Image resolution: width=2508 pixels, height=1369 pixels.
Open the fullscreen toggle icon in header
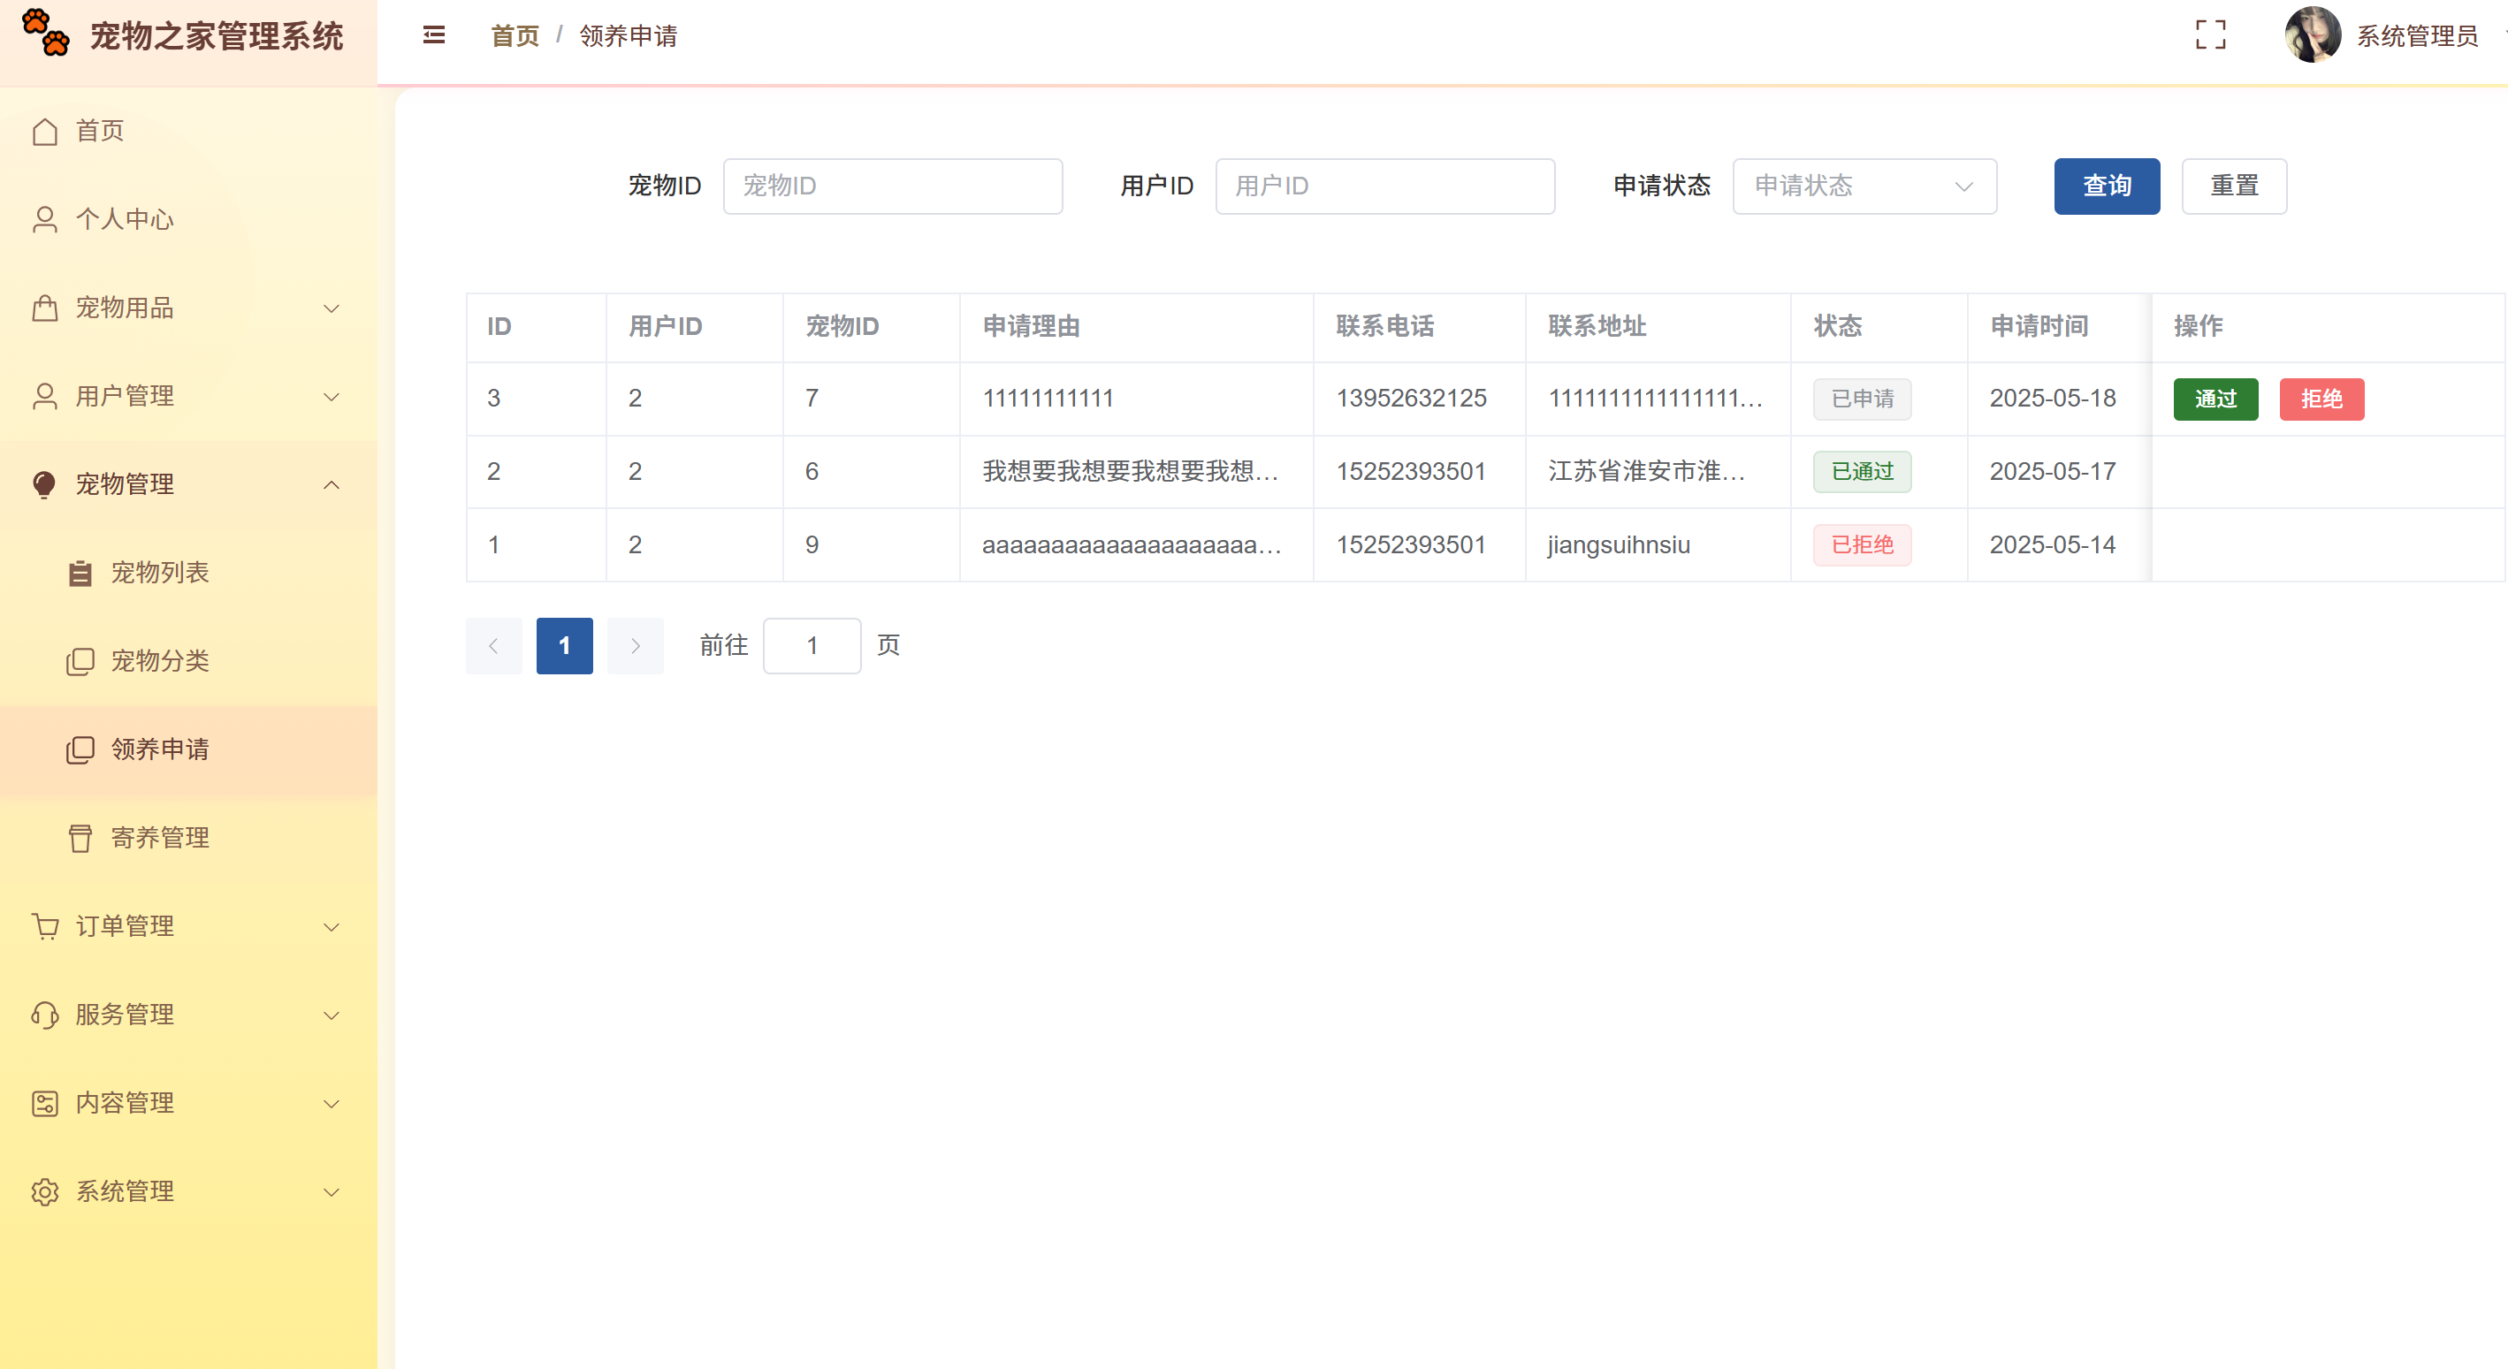coord(2212,35)
